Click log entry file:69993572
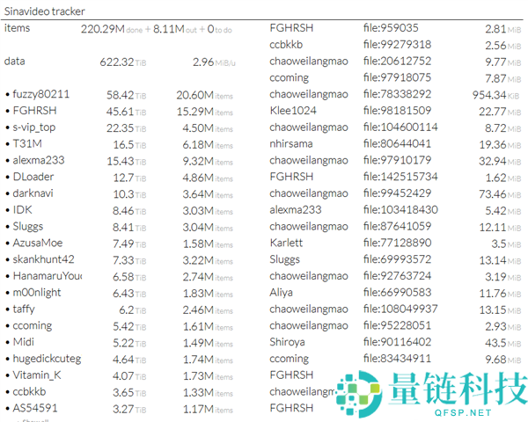528x422 pixels. point(398,259)
